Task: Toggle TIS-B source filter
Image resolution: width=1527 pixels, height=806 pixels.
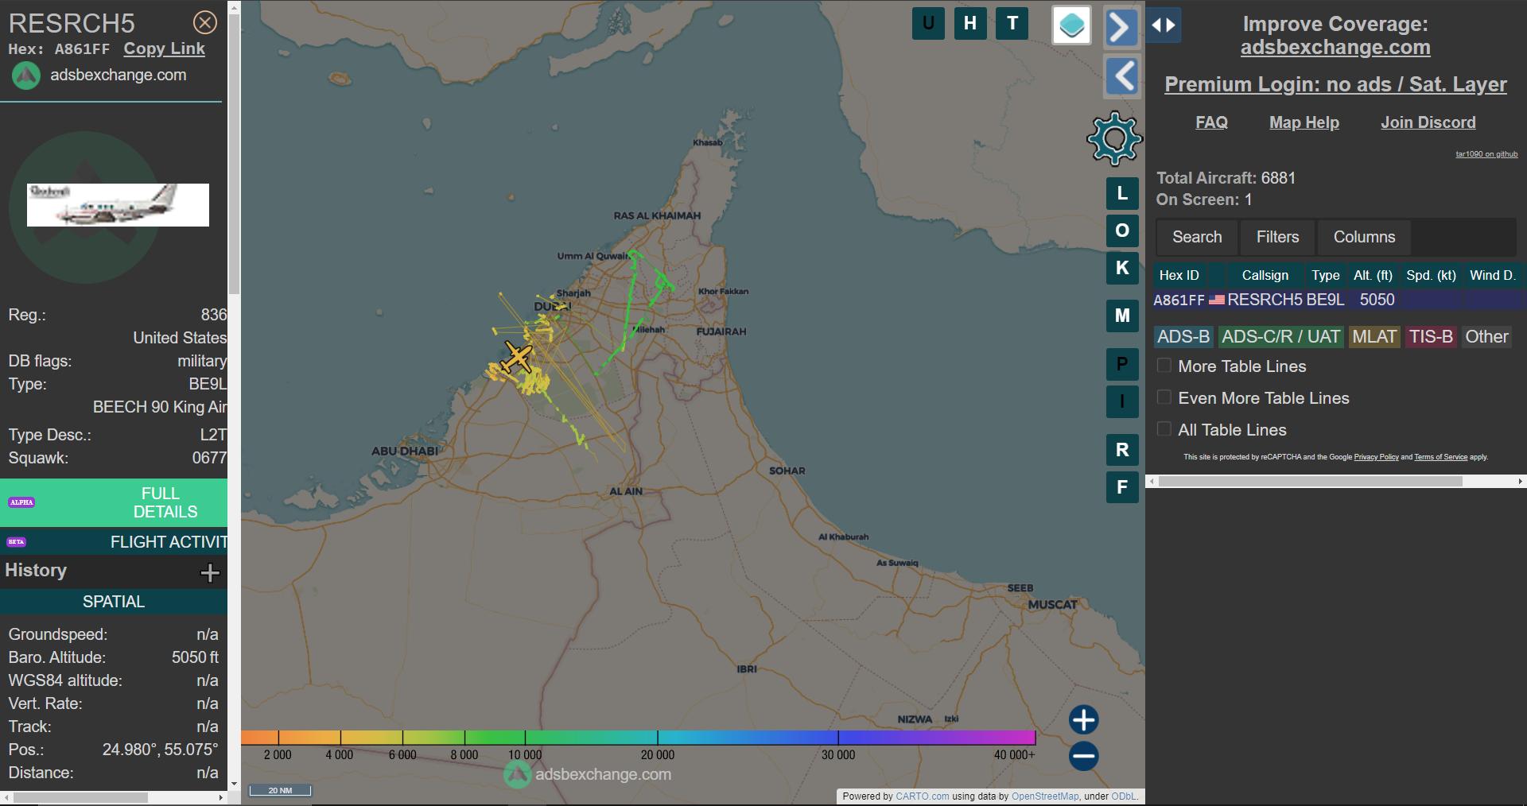Action: pos(1431,336)
